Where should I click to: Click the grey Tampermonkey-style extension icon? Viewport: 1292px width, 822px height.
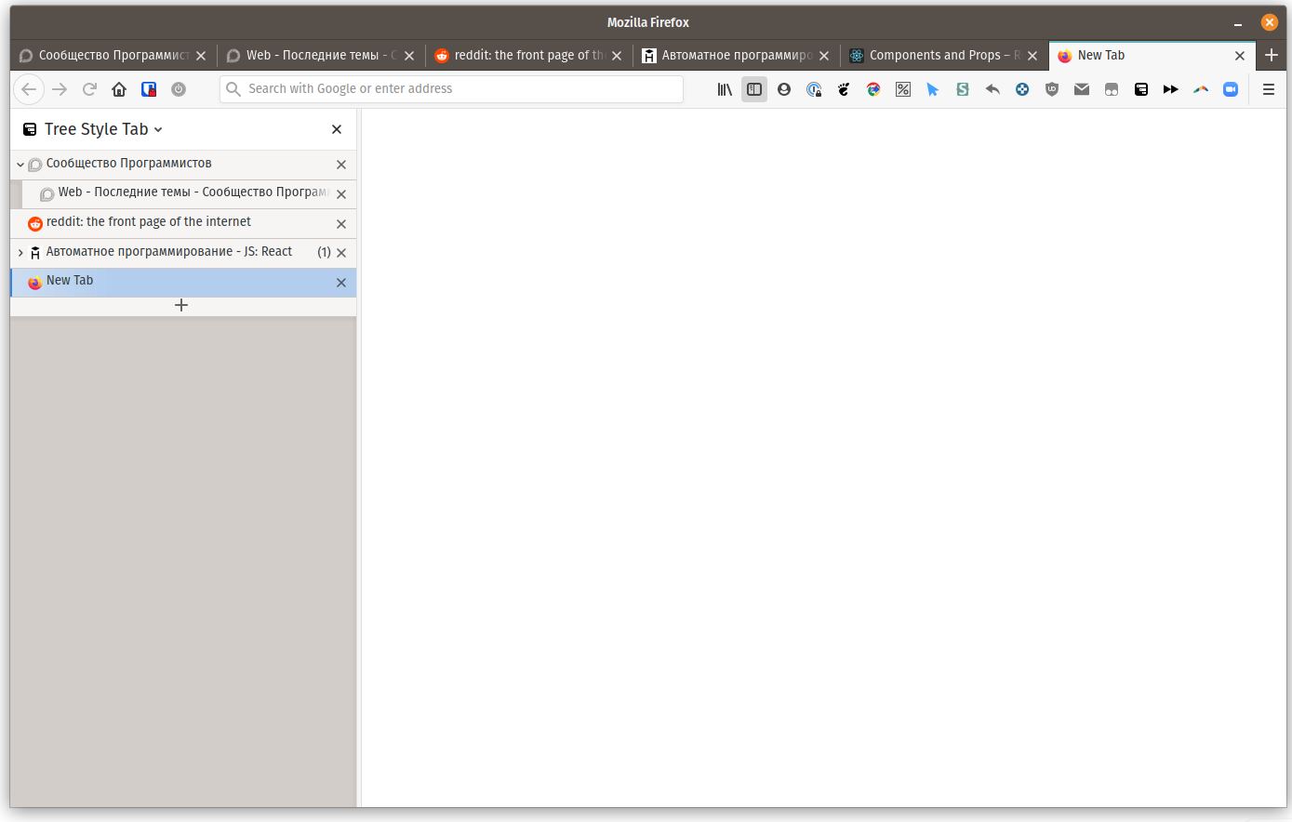(x=1112, y=89)
